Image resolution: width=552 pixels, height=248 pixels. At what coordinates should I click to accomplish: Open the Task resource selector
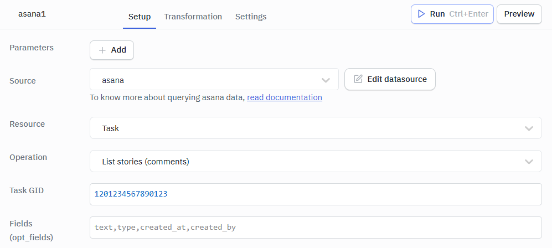(316, 128)
